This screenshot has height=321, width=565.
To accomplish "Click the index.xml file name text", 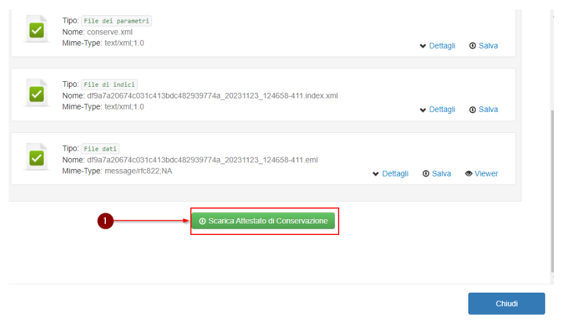I will (212, 96).
